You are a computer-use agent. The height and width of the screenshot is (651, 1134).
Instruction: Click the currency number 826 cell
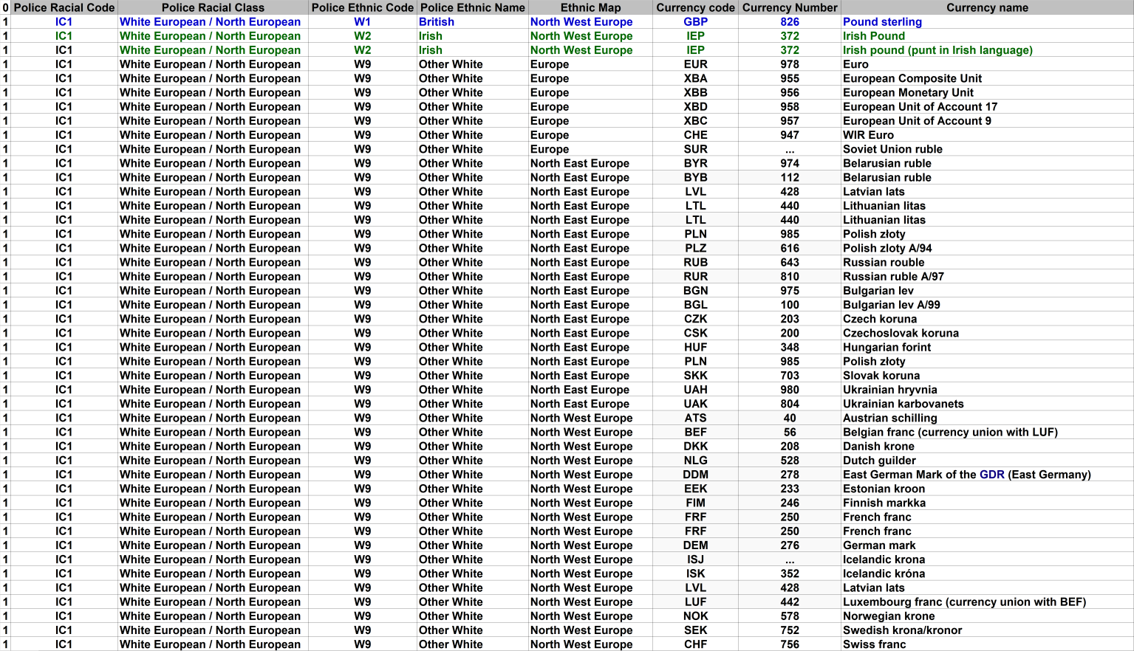coord(790,22)
